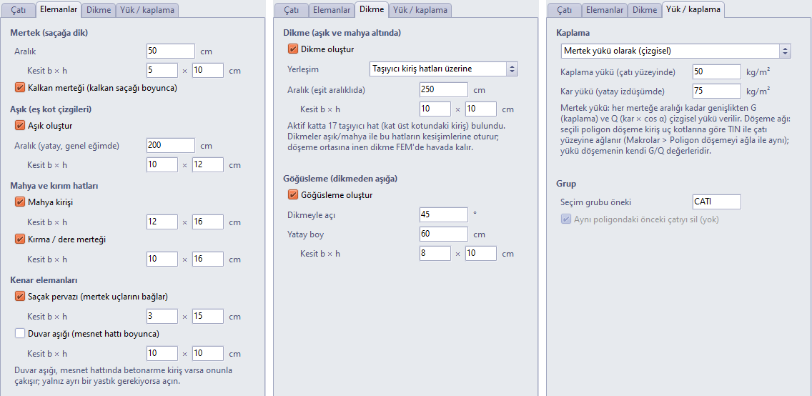Open the Çatı tab in the Dikme panel
The width and height of the screenshot is (812, 396).
tap(292, 10)
